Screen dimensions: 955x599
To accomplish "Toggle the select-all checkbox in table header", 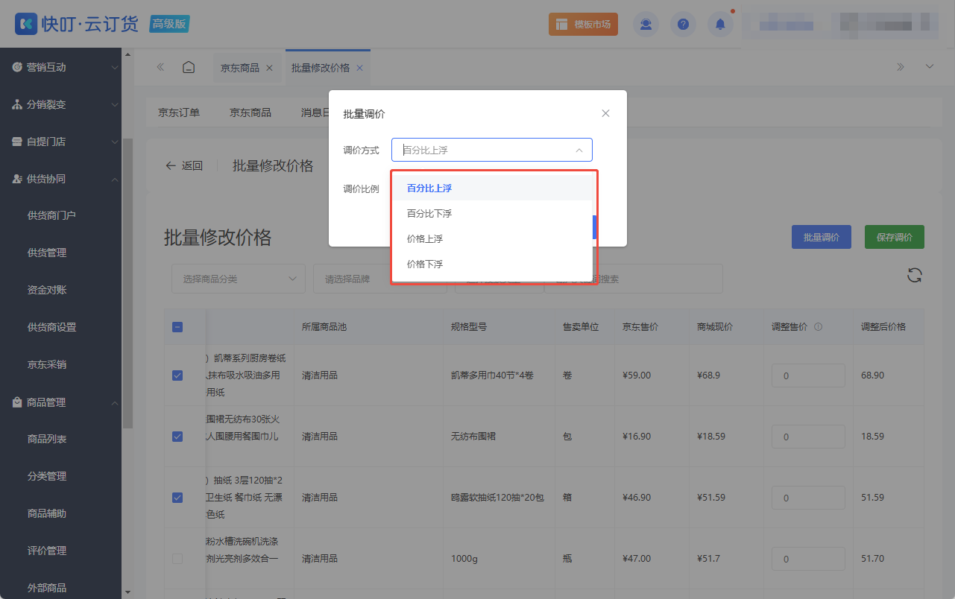I will [x=177, y=326].
